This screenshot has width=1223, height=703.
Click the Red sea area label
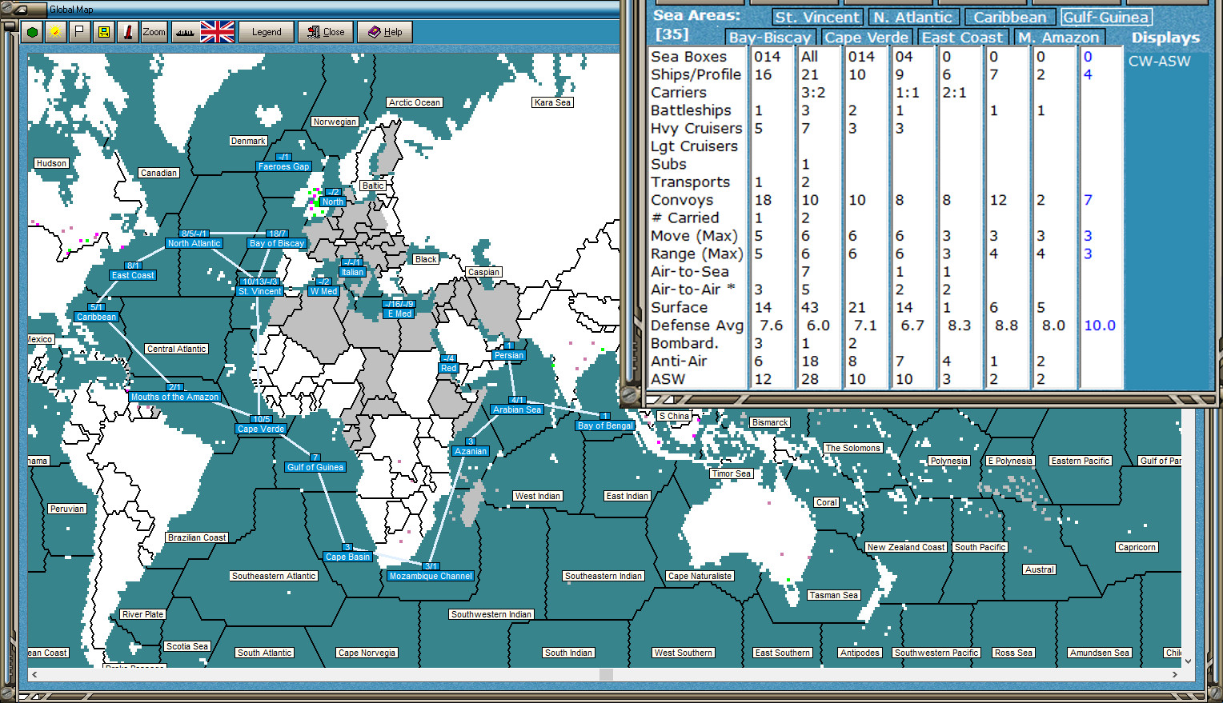(448, 368)
